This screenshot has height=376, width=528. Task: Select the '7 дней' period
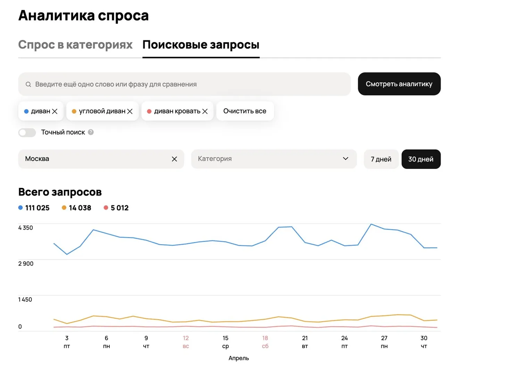[x=381, y=159]
